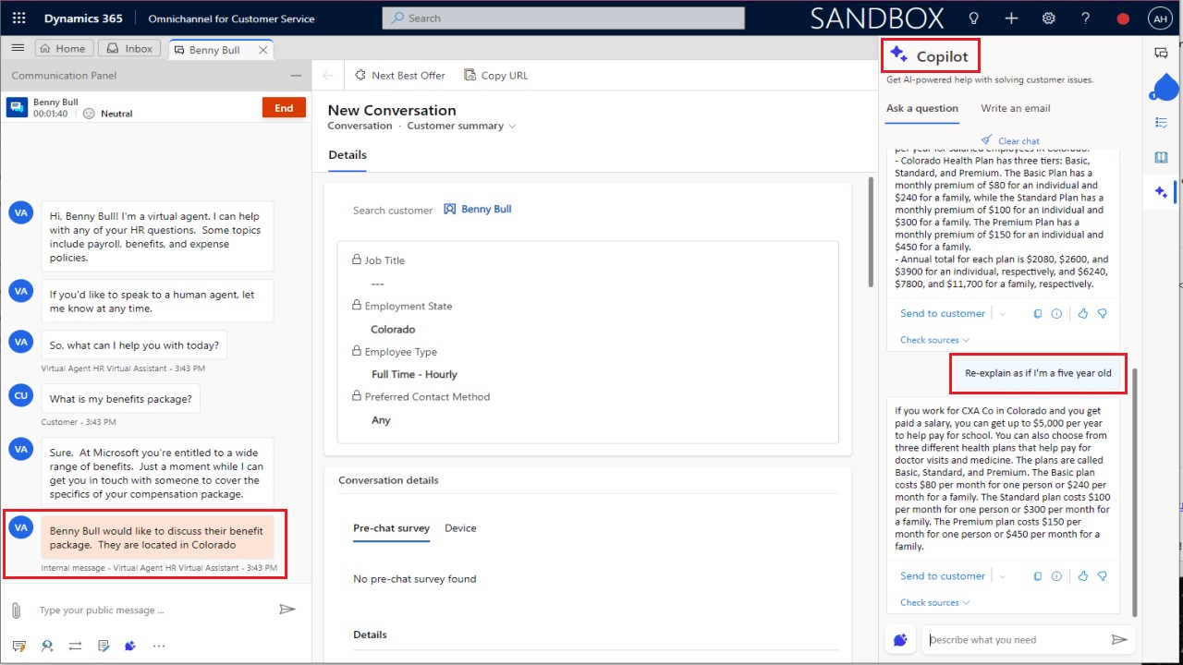Switch to the Home tab

62,49
